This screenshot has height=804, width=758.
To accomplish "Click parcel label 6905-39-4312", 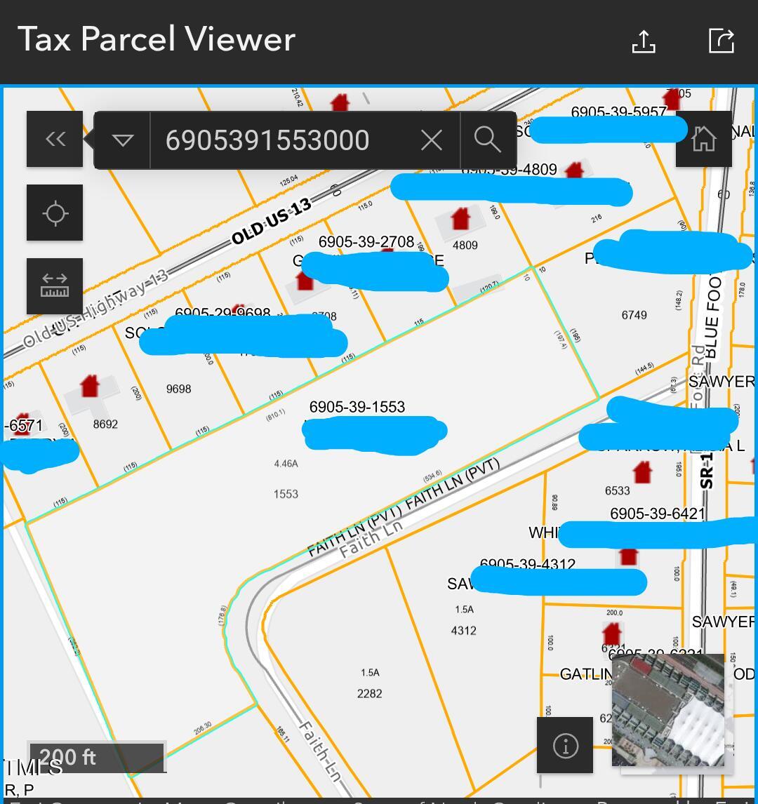I will point(527,564).
